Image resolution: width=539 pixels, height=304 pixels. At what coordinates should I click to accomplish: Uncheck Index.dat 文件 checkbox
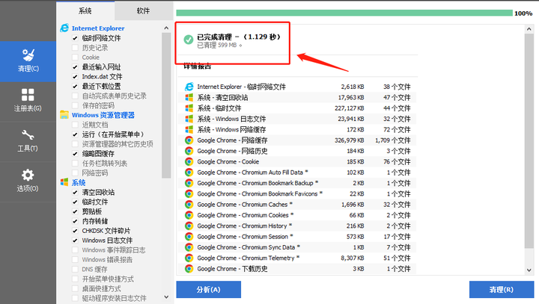[75, 76]
